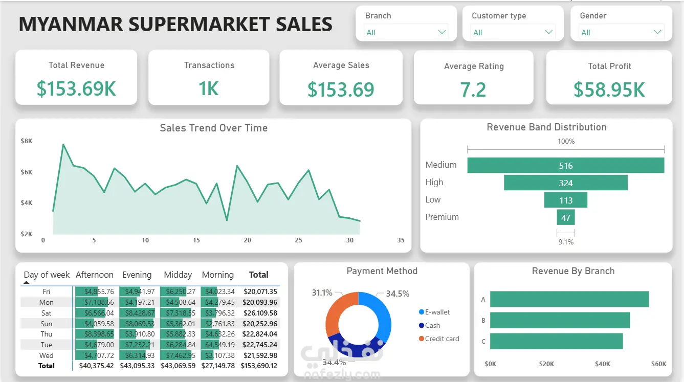Viewport: 684px width, 382px height.
Task: Select the Sat row in the matrix
Action: click(150, 313)
